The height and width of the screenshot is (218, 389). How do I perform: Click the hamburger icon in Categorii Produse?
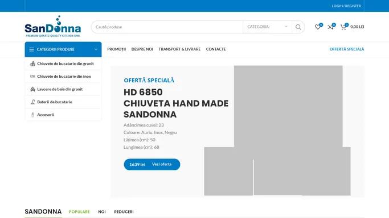click(x=31, y=49)
